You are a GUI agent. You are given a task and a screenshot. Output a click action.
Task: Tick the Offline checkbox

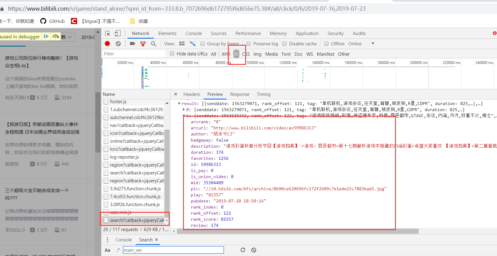pos(326,44)
